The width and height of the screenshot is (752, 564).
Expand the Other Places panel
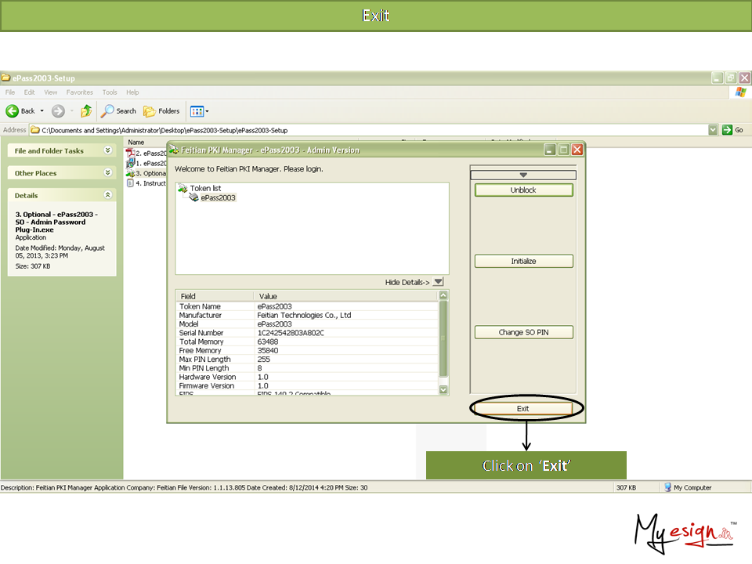[x=107, y=173]
